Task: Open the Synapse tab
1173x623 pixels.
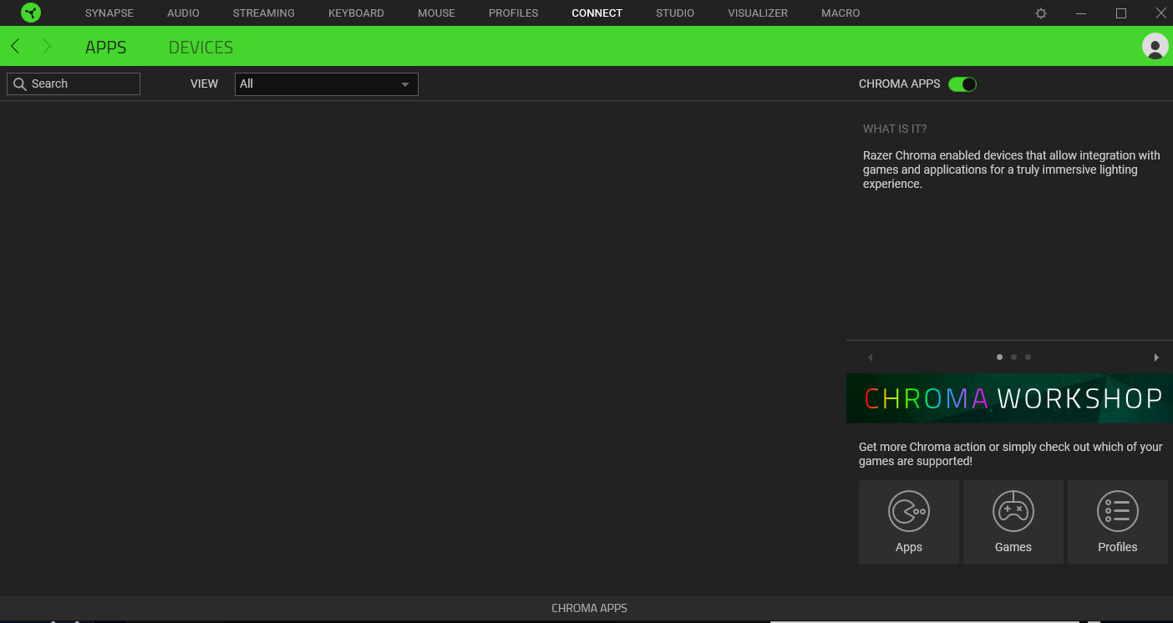Action: tap(109, 13)
